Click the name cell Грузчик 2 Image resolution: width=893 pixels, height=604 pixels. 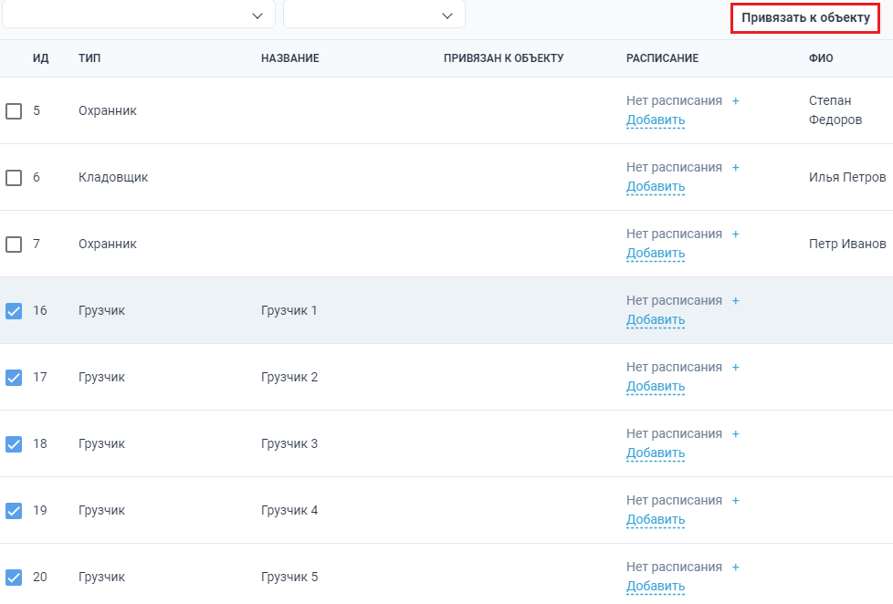pos(289,378)
